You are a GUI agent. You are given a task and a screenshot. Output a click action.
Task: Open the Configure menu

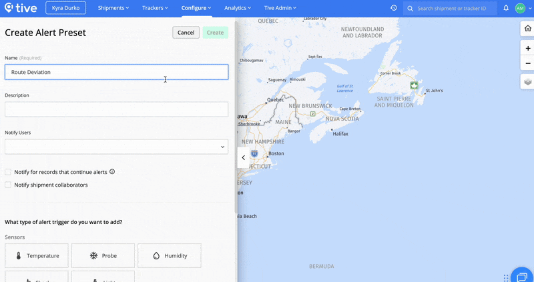point(196,8)
